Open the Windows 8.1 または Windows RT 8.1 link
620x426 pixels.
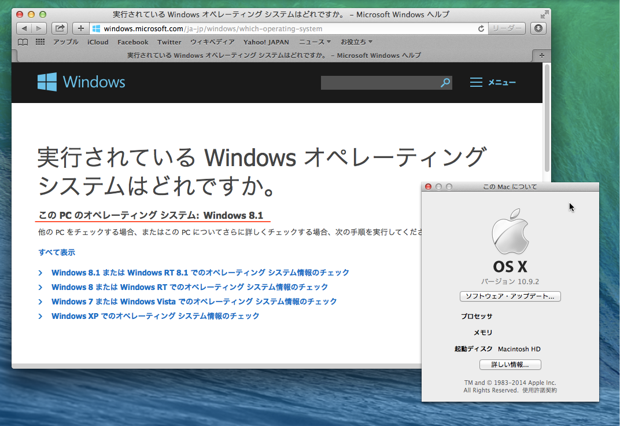pos(200,273)
